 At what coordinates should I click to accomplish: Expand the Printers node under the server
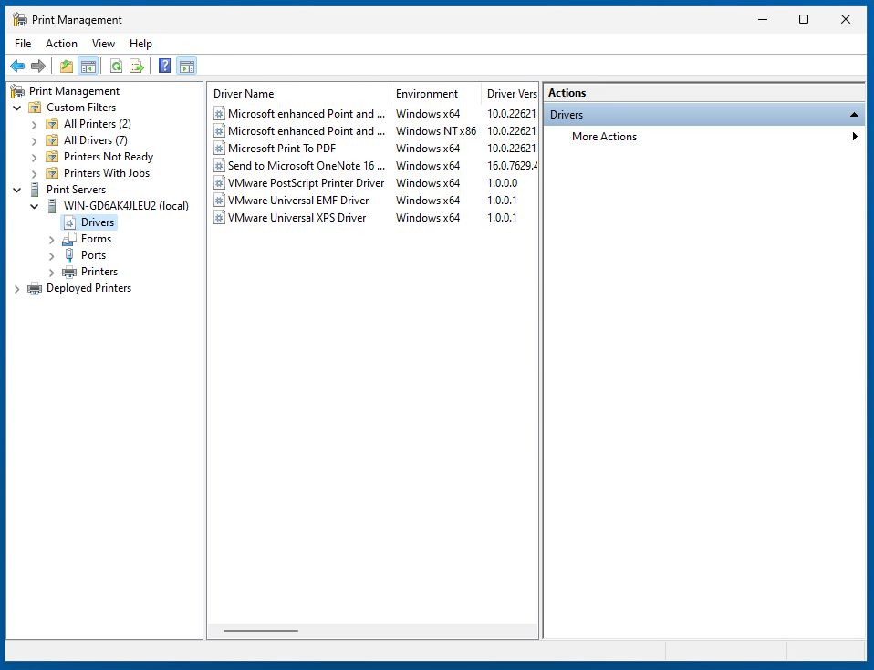pyautogui.click(x=52, y=273)
